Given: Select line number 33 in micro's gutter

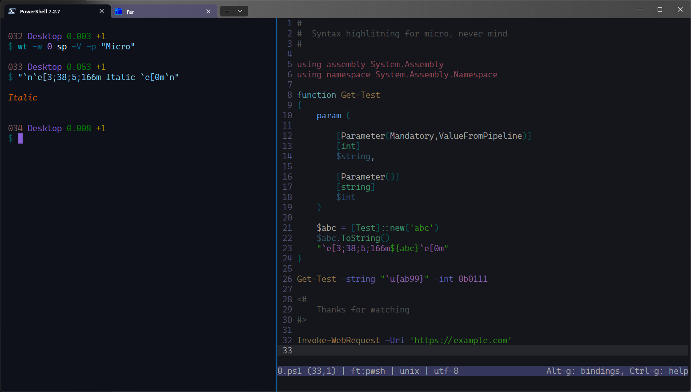Looking at the screenshot, I should point(287,350).
